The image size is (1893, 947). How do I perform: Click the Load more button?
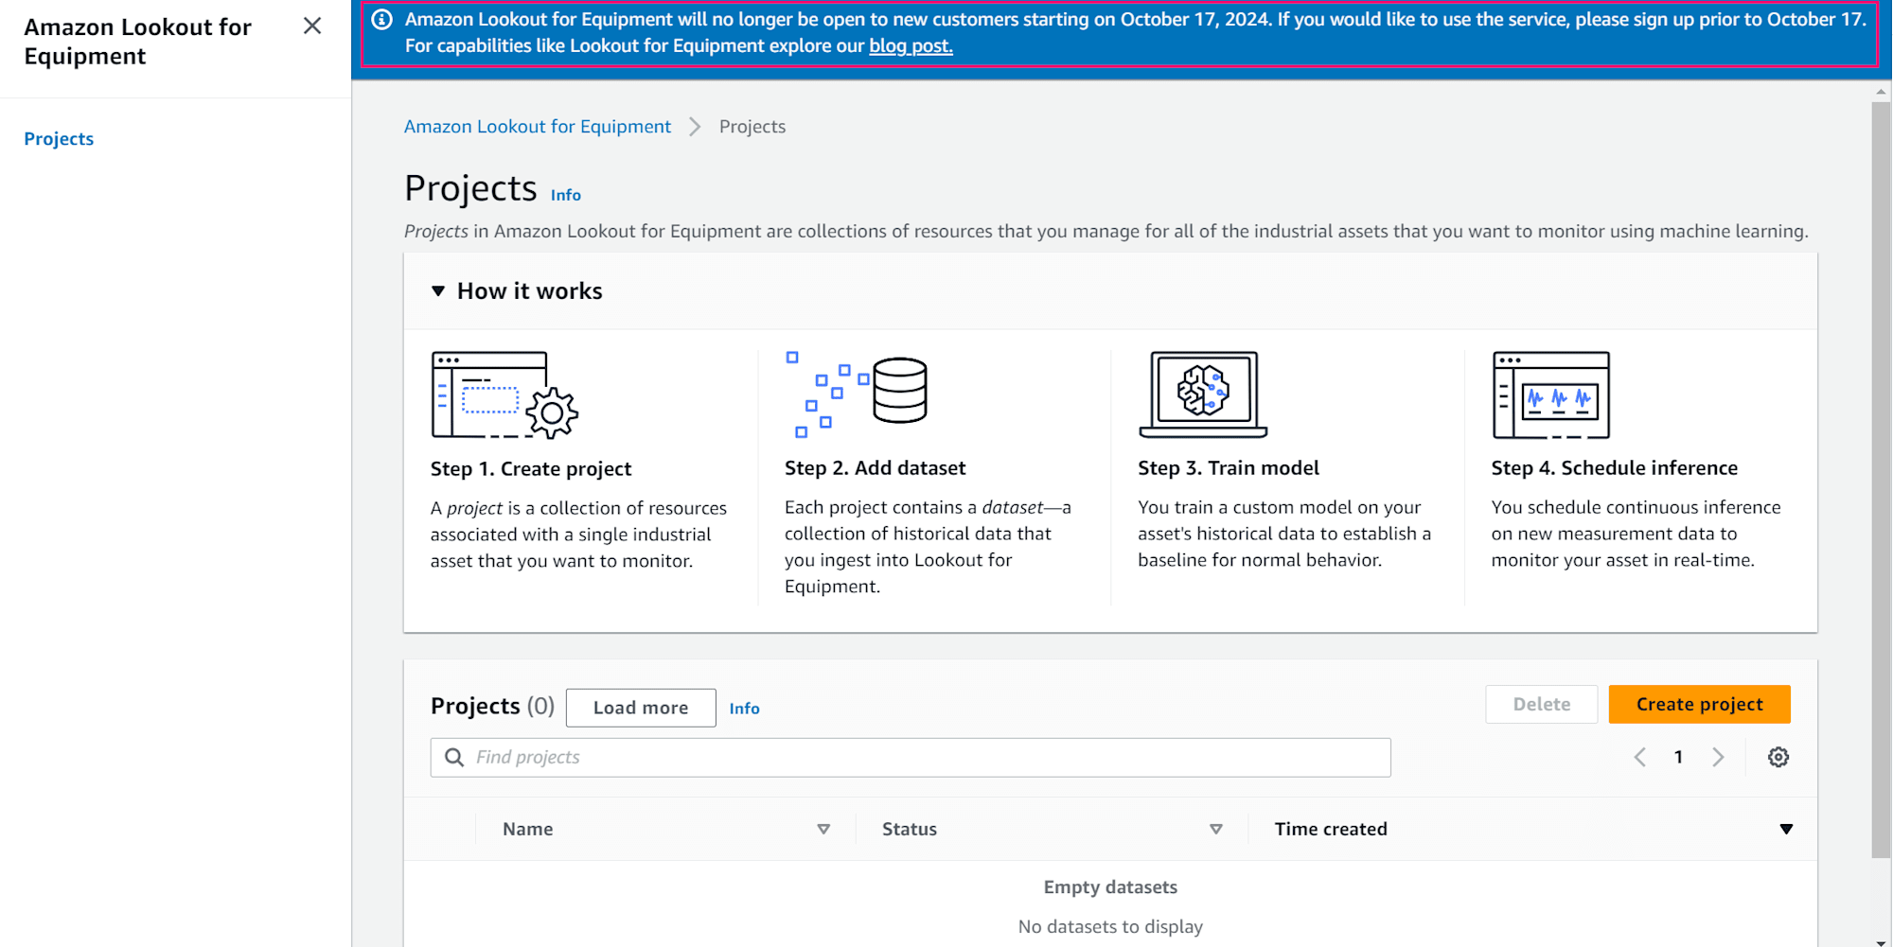pos(641,708)
